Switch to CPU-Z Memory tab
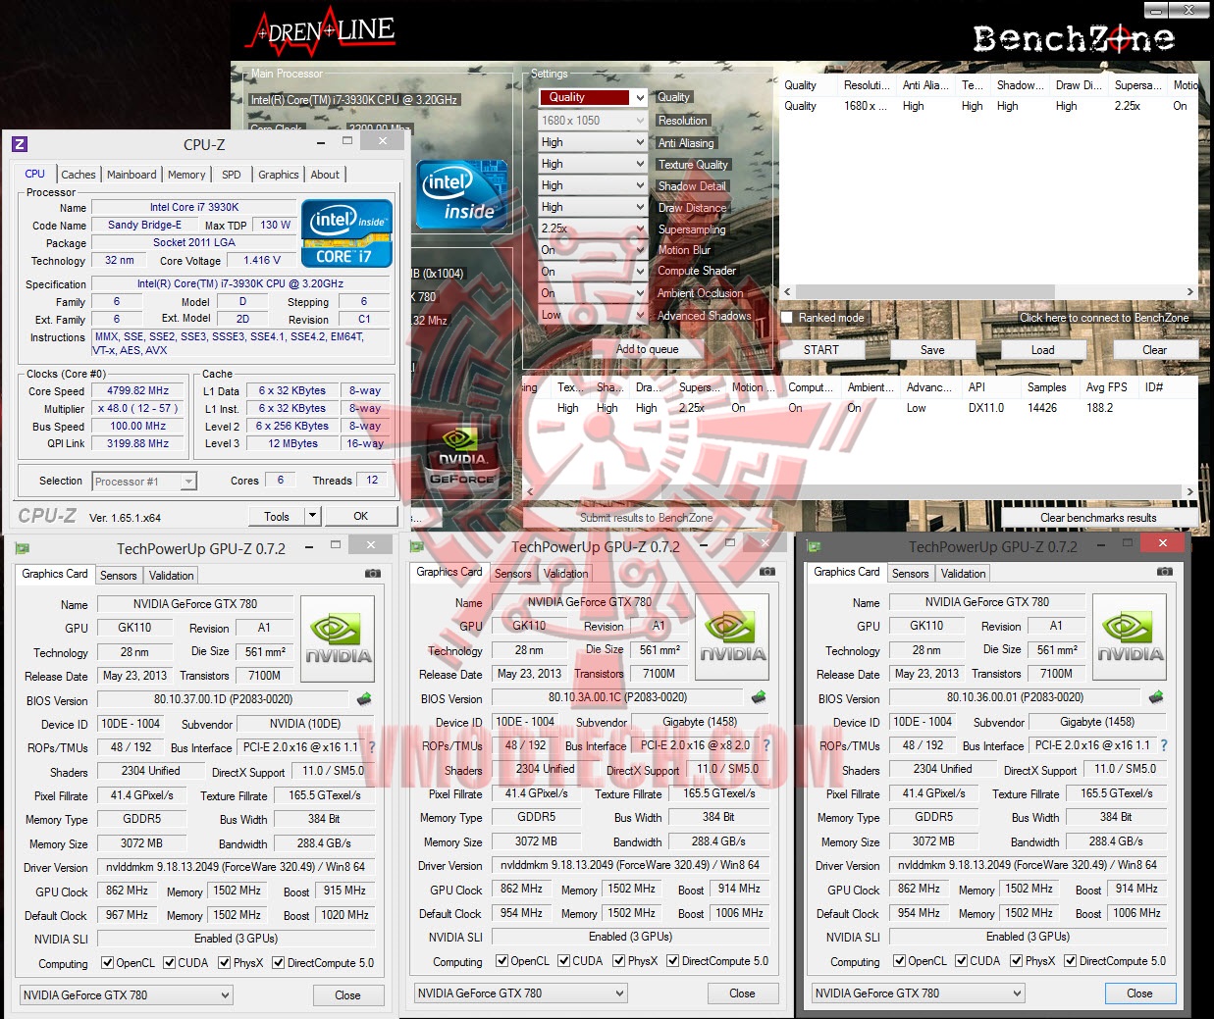1214x1019 pixels. [x=186, y=175]
